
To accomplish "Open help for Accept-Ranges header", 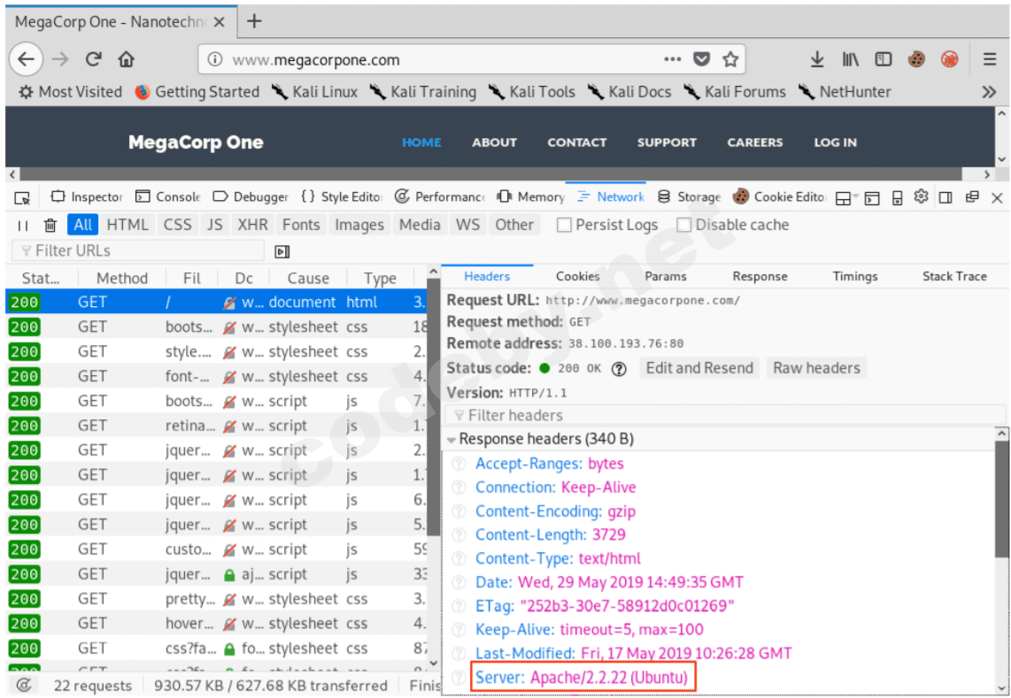I will coord(459,464).
